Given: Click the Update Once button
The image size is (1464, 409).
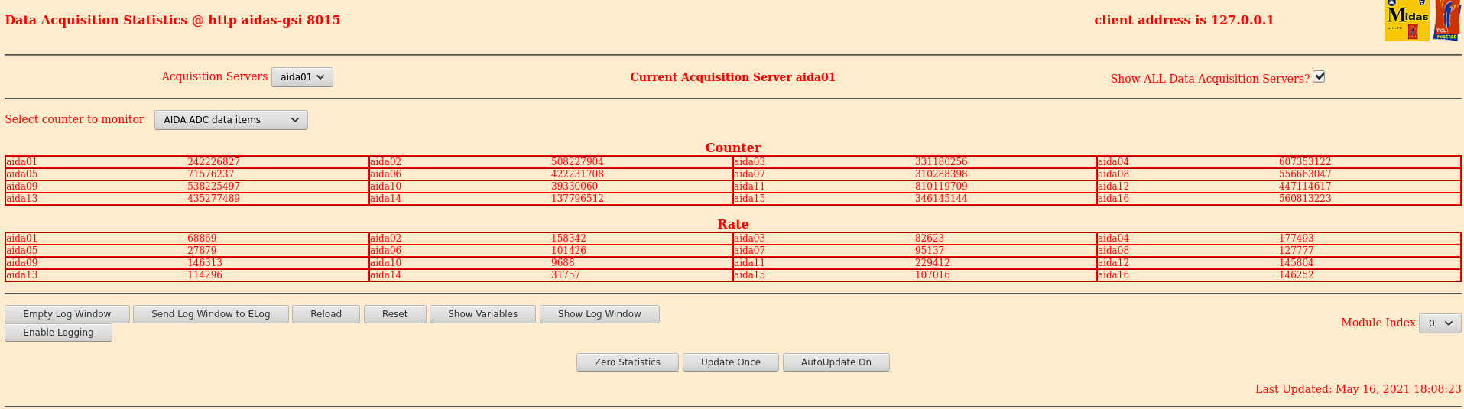Looking at the screenshot, I should click(731, 362).
